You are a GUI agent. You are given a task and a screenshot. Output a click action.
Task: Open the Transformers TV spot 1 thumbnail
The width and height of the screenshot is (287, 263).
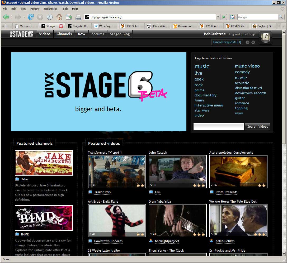117,172
